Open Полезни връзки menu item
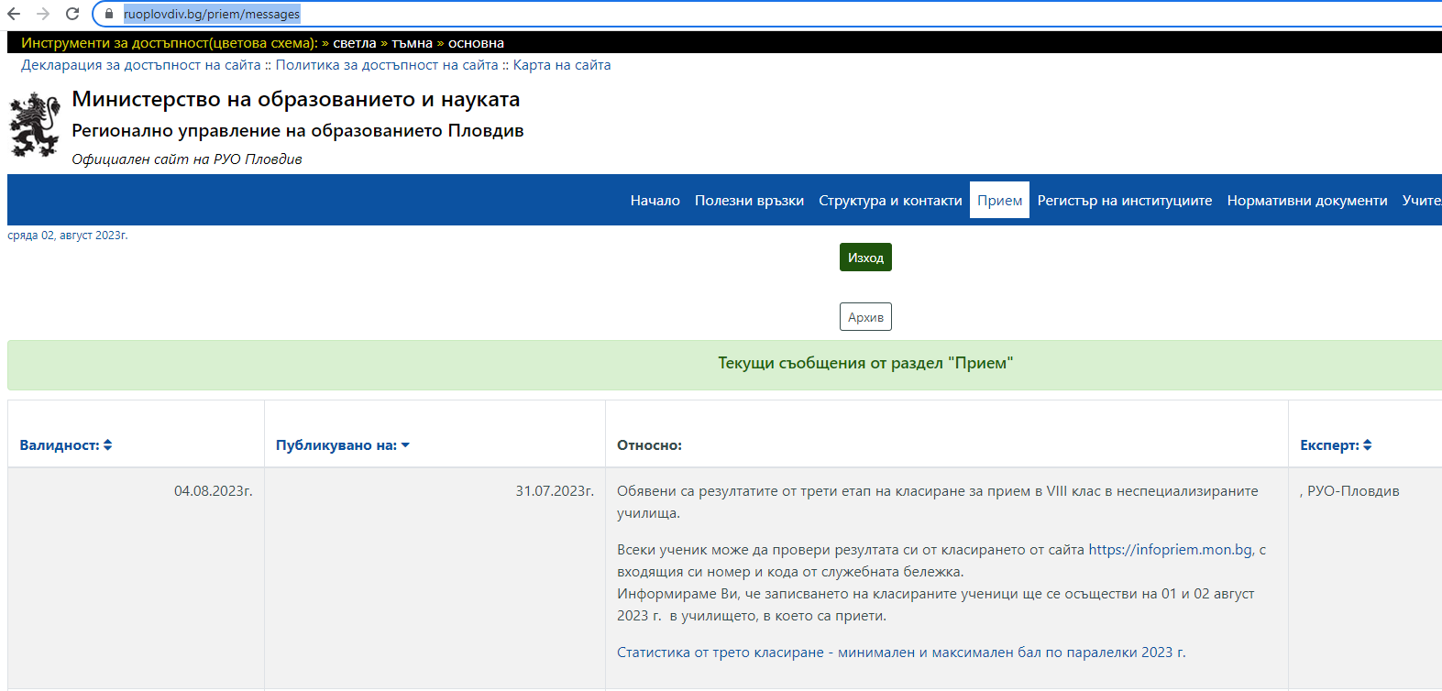1442x691 pixels. [749, 201]
